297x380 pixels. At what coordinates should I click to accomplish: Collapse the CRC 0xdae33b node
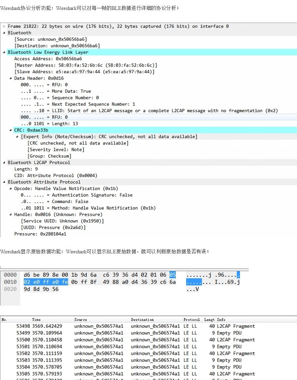tap(11, 130)
